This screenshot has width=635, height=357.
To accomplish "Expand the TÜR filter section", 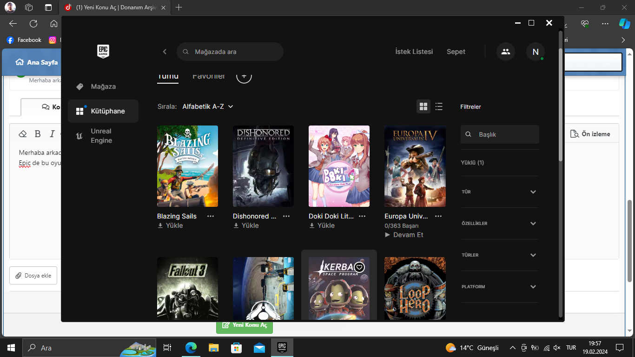I will click(x=500, y=192).
